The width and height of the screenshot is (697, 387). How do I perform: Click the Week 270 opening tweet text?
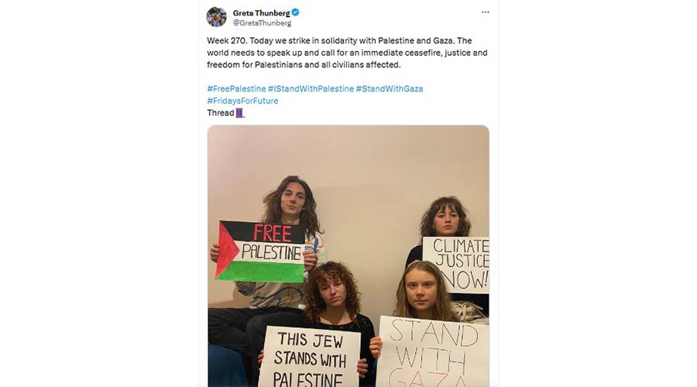pos(228,41)
